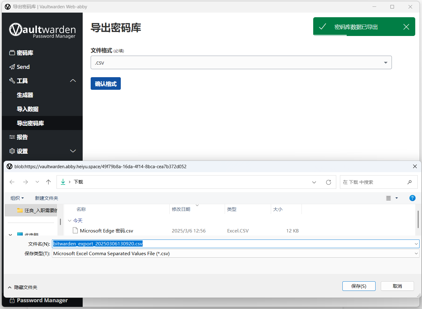The height and width of the screenshot is (309, 422).
Task: Expand the 设置 section chevron
Action: [x=73, y=151]
